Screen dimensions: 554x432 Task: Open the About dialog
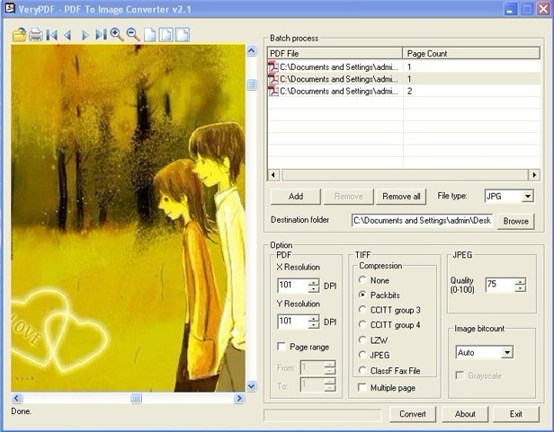point(465,414)
